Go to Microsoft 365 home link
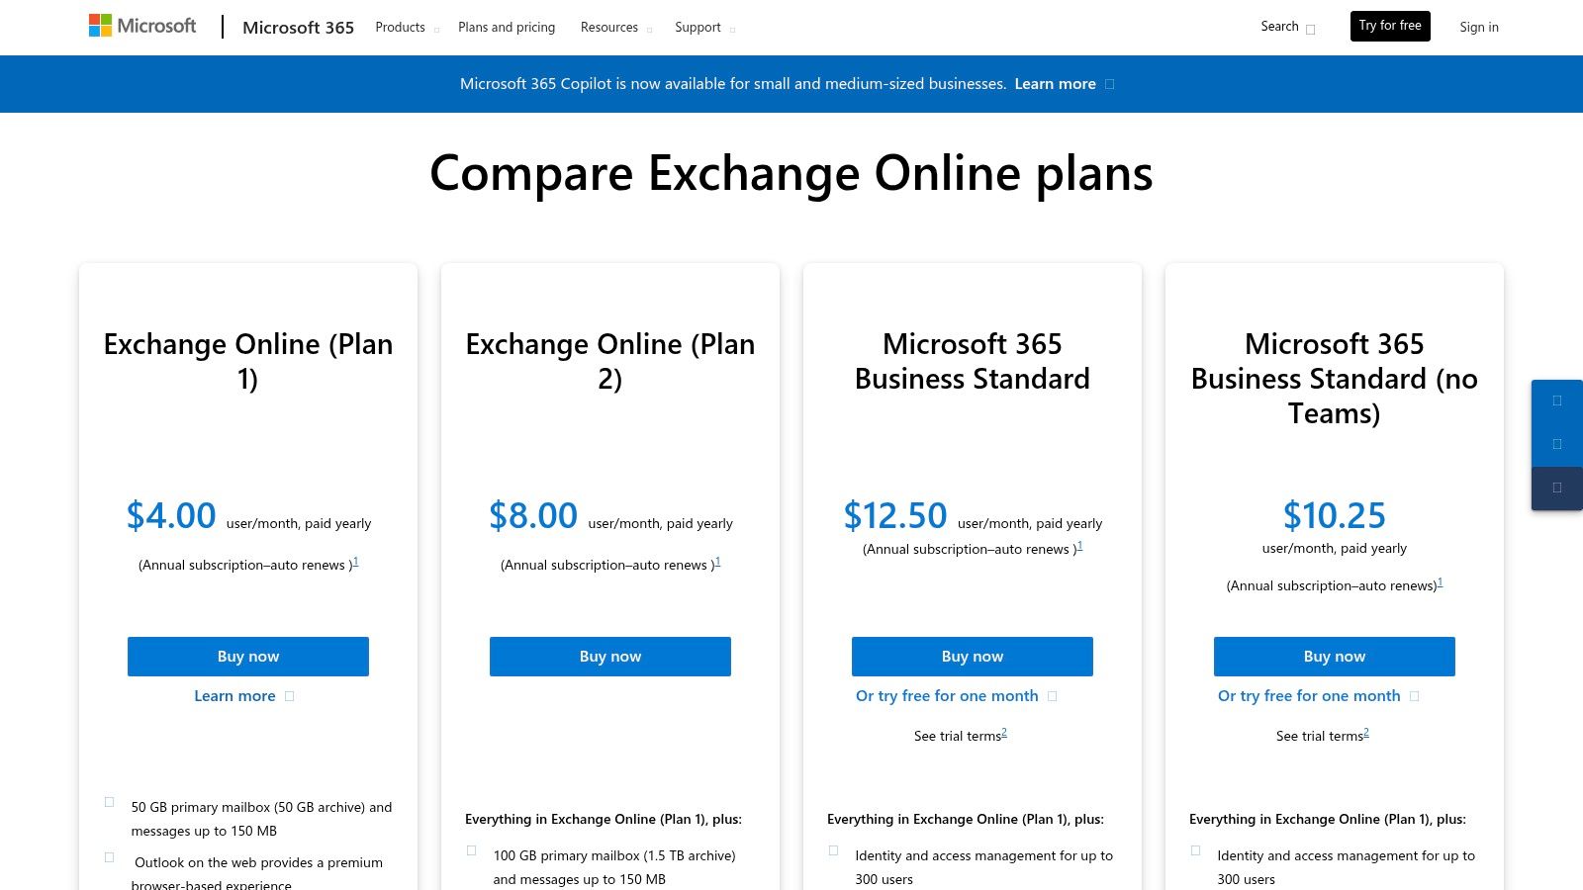The width and height of the screenshot is (1583, 890). (298, 28)
